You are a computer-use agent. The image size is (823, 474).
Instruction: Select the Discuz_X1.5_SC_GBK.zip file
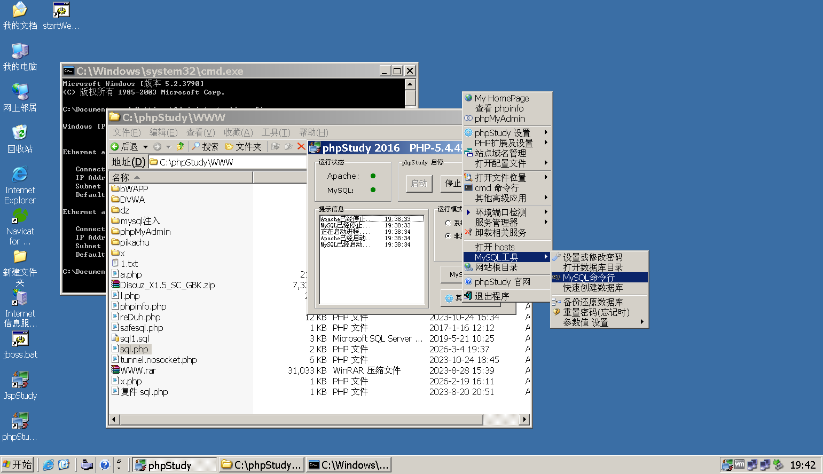point(163,285)
